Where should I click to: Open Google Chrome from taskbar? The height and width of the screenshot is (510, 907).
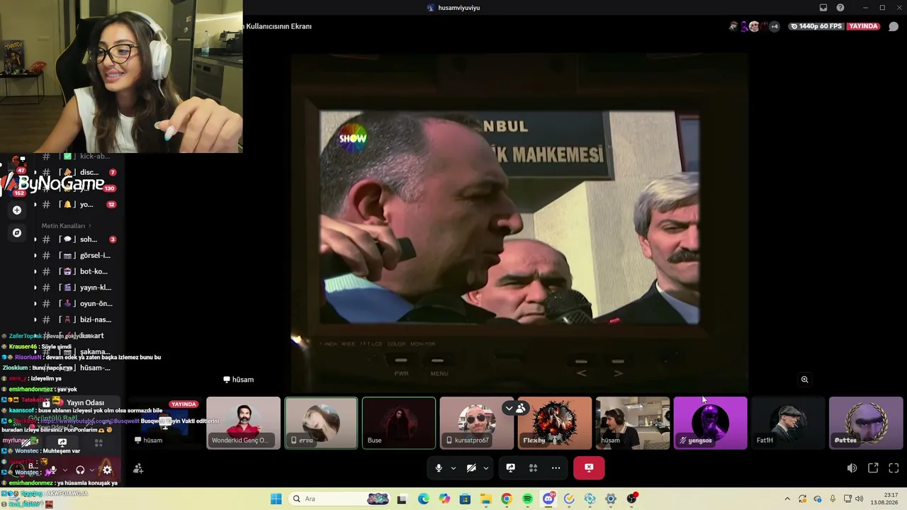click(x=506, y=499)
